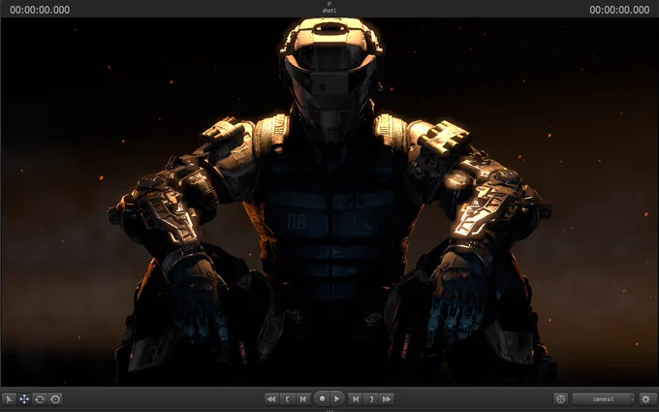Click the shot1 label at top
Viewport: 659px width, 412px height.
point(329,11)
